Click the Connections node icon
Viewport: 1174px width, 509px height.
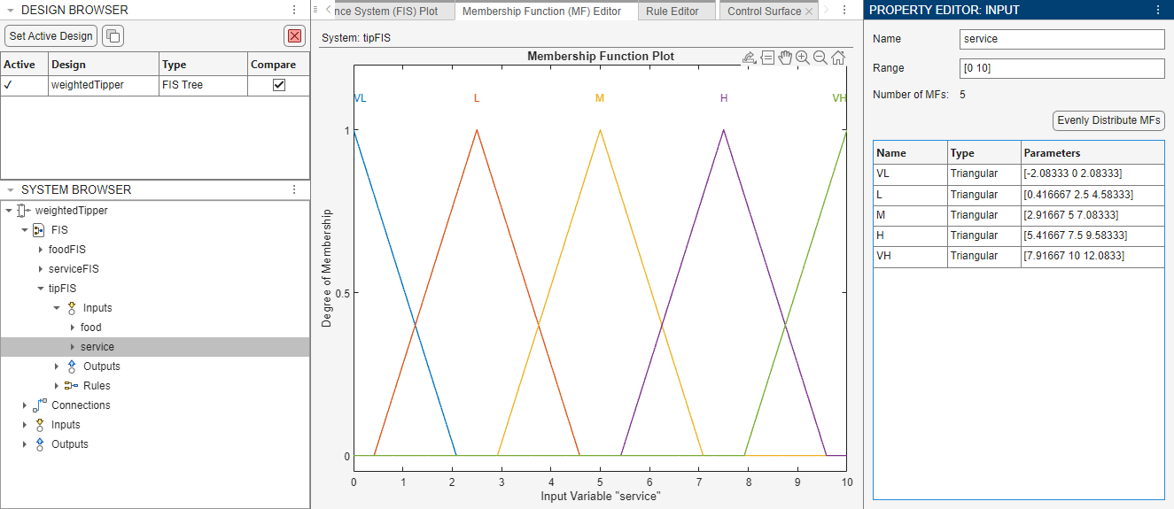click(x=40, y=405)
